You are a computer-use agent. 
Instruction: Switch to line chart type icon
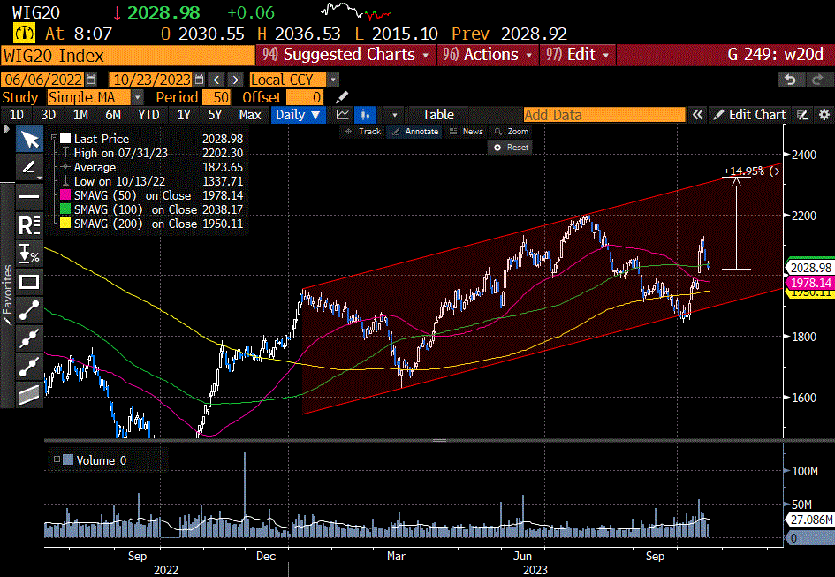click(x=343, y=115)
